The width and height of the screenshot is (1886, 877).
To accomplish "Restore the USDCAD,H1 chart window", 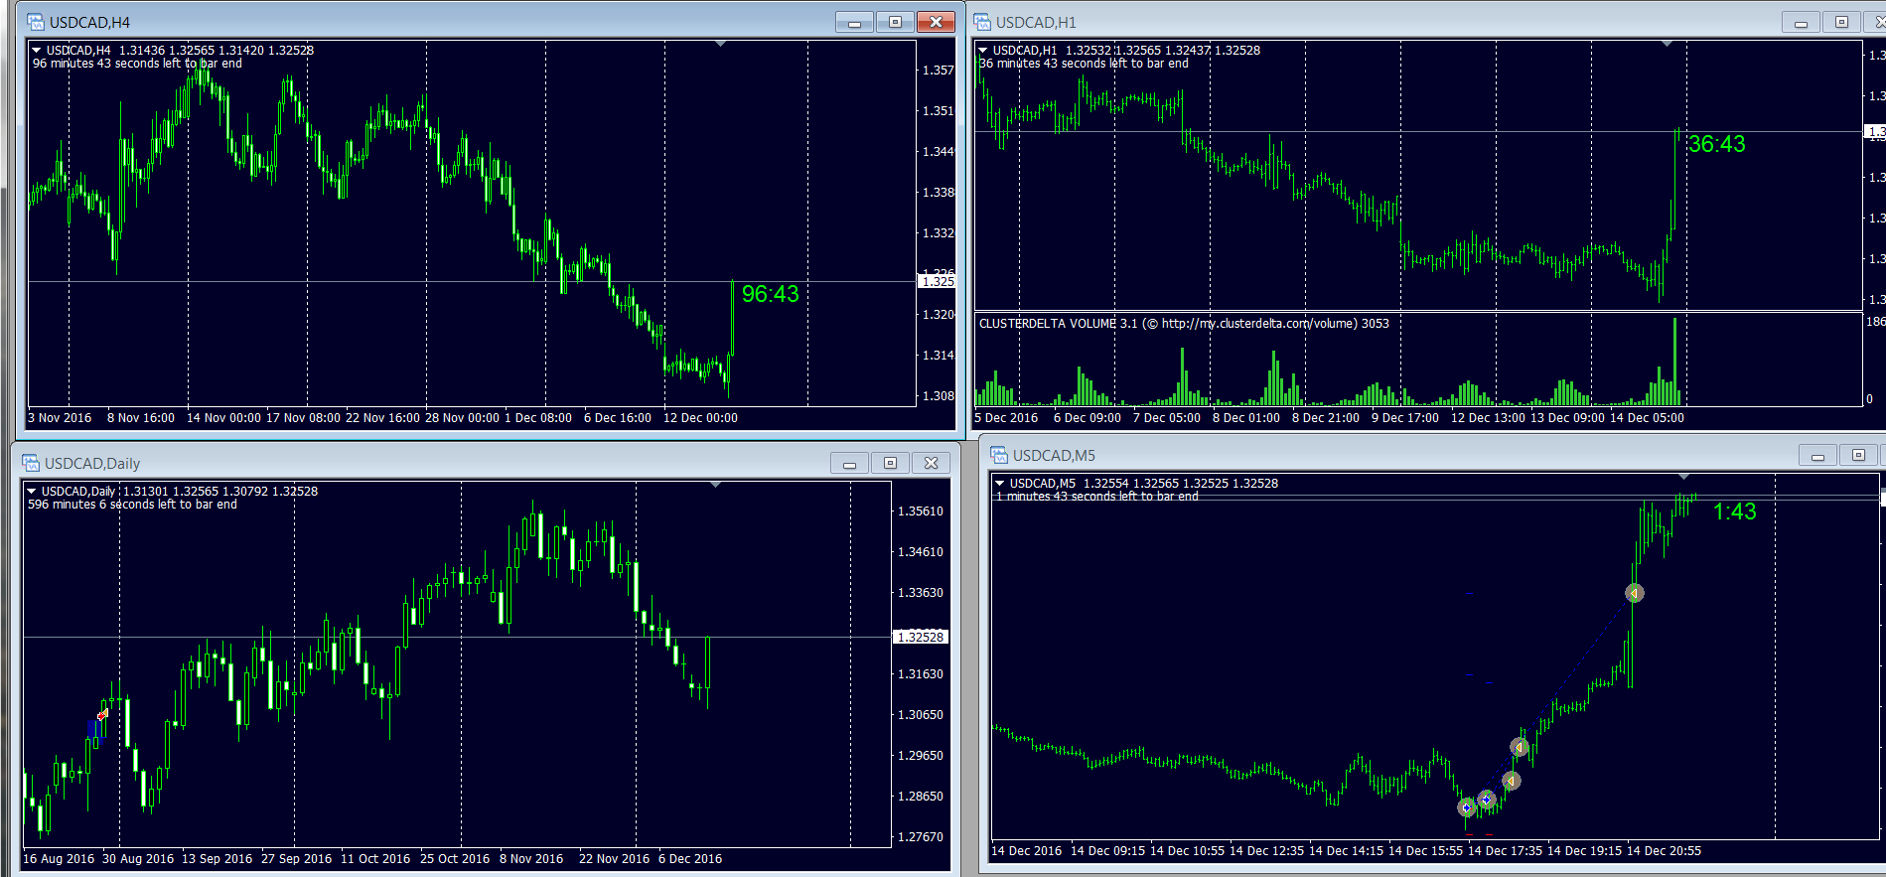I will pos(1841,22).
